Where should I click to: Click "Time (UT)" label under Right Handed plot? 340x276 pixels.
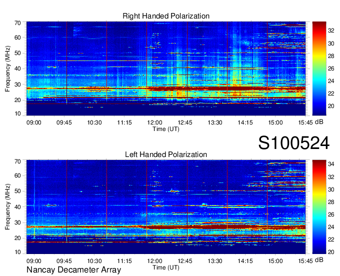(166, 129)
